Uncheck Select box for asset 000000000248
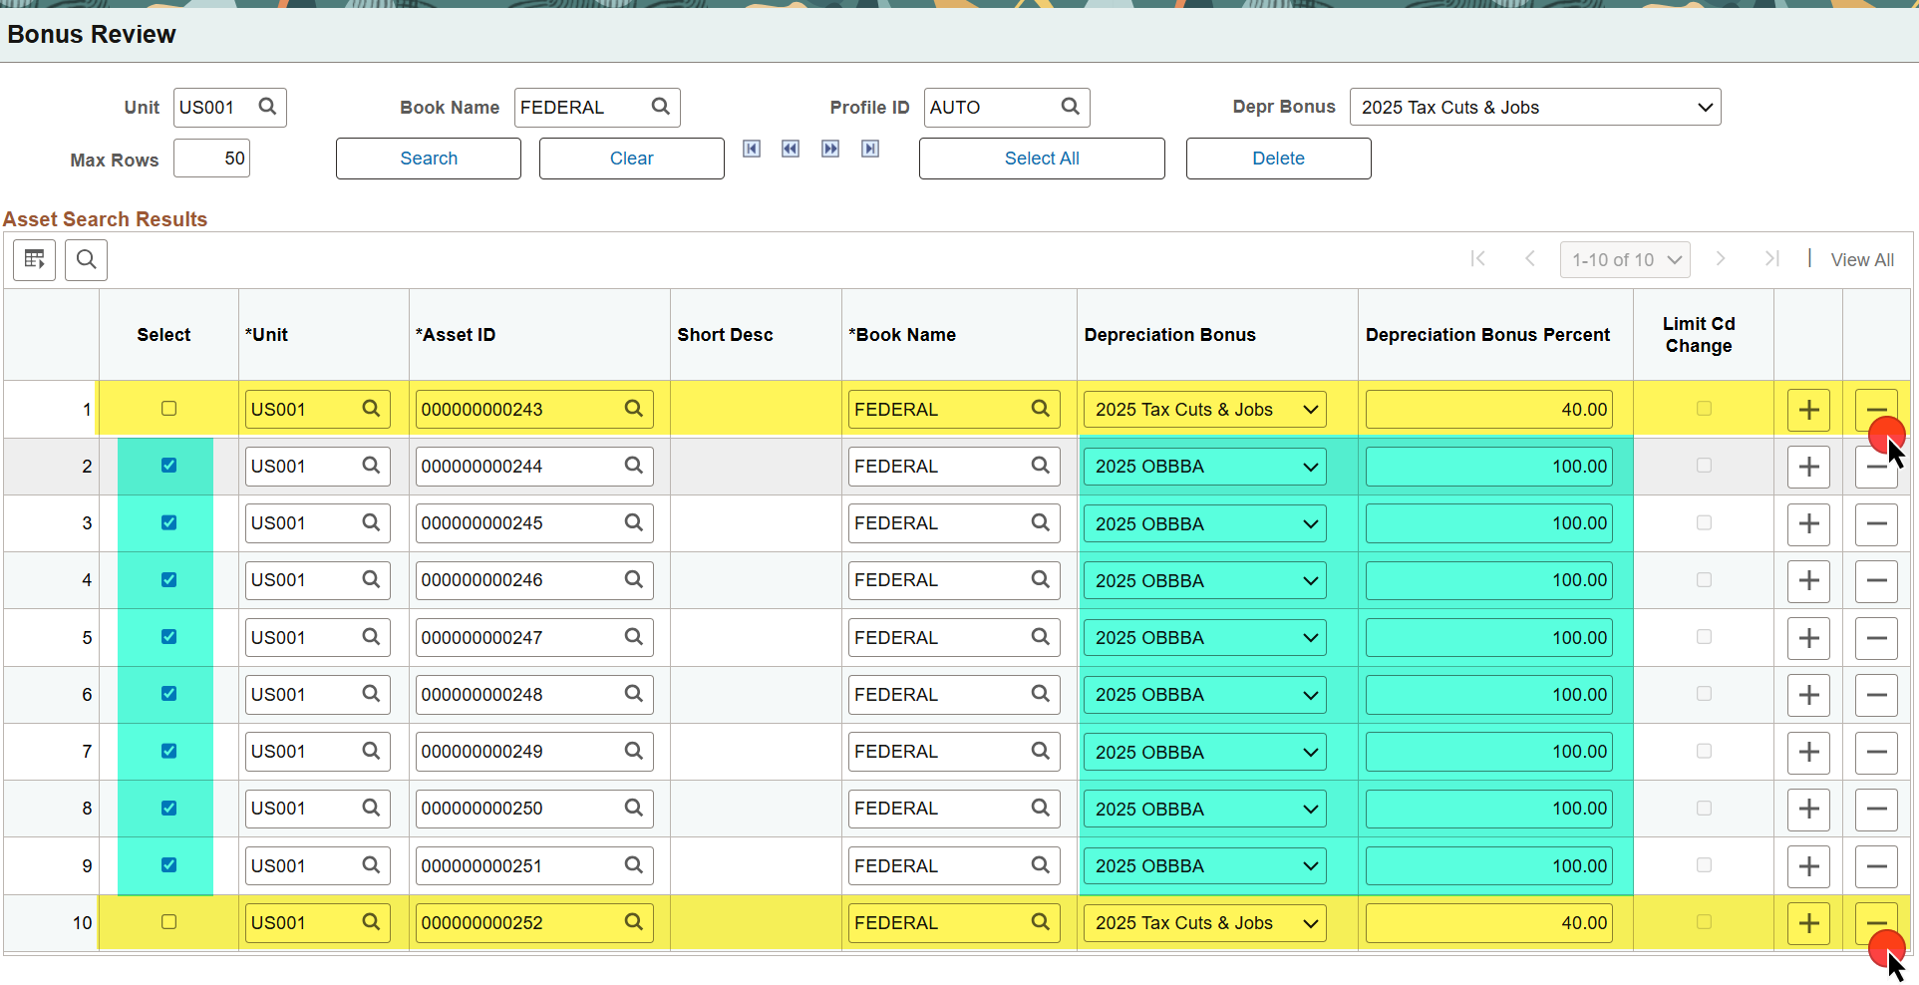1919x985 pixels. click(168, 694)
